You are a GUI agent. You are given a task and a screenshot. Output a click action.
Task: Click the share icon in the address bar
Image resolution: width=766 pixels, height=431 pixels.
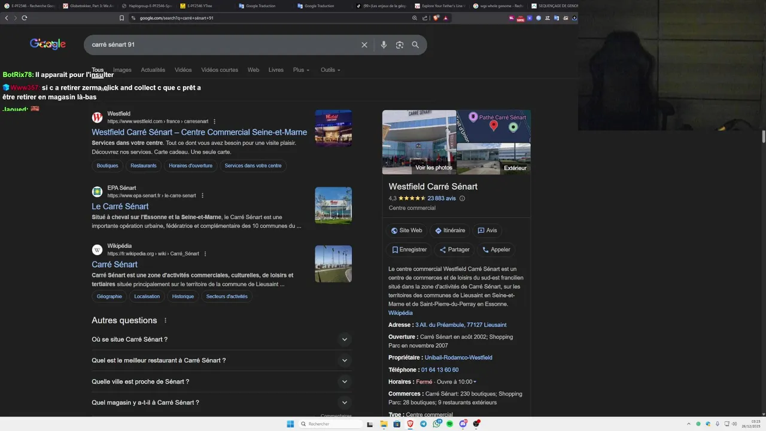(425, 18)
